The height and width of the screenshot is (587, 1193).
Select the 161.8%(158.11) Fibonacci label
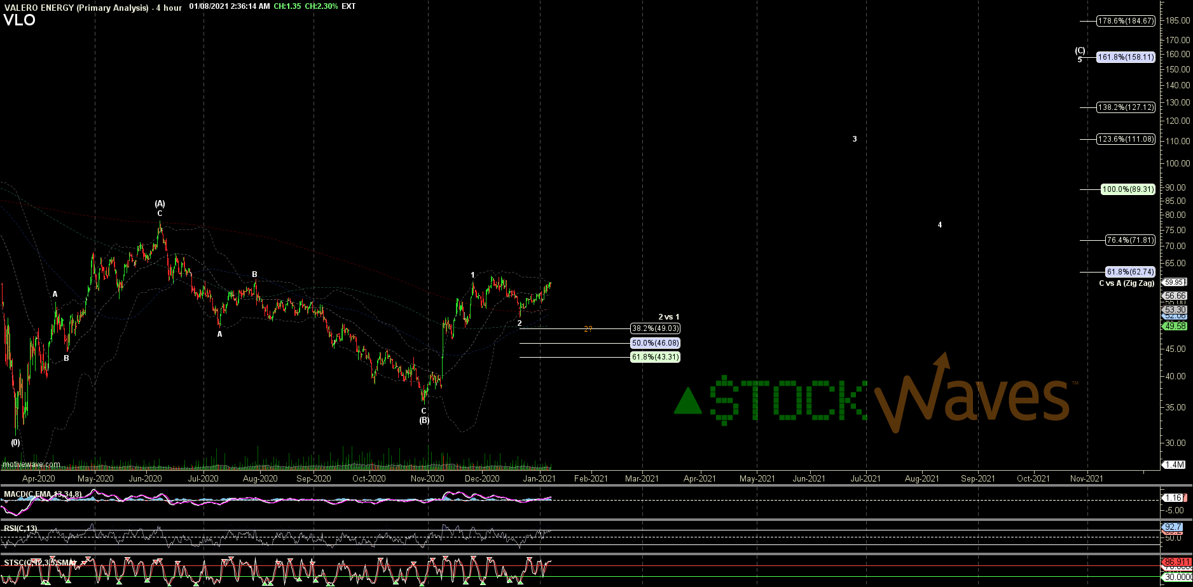(1126, 57)
